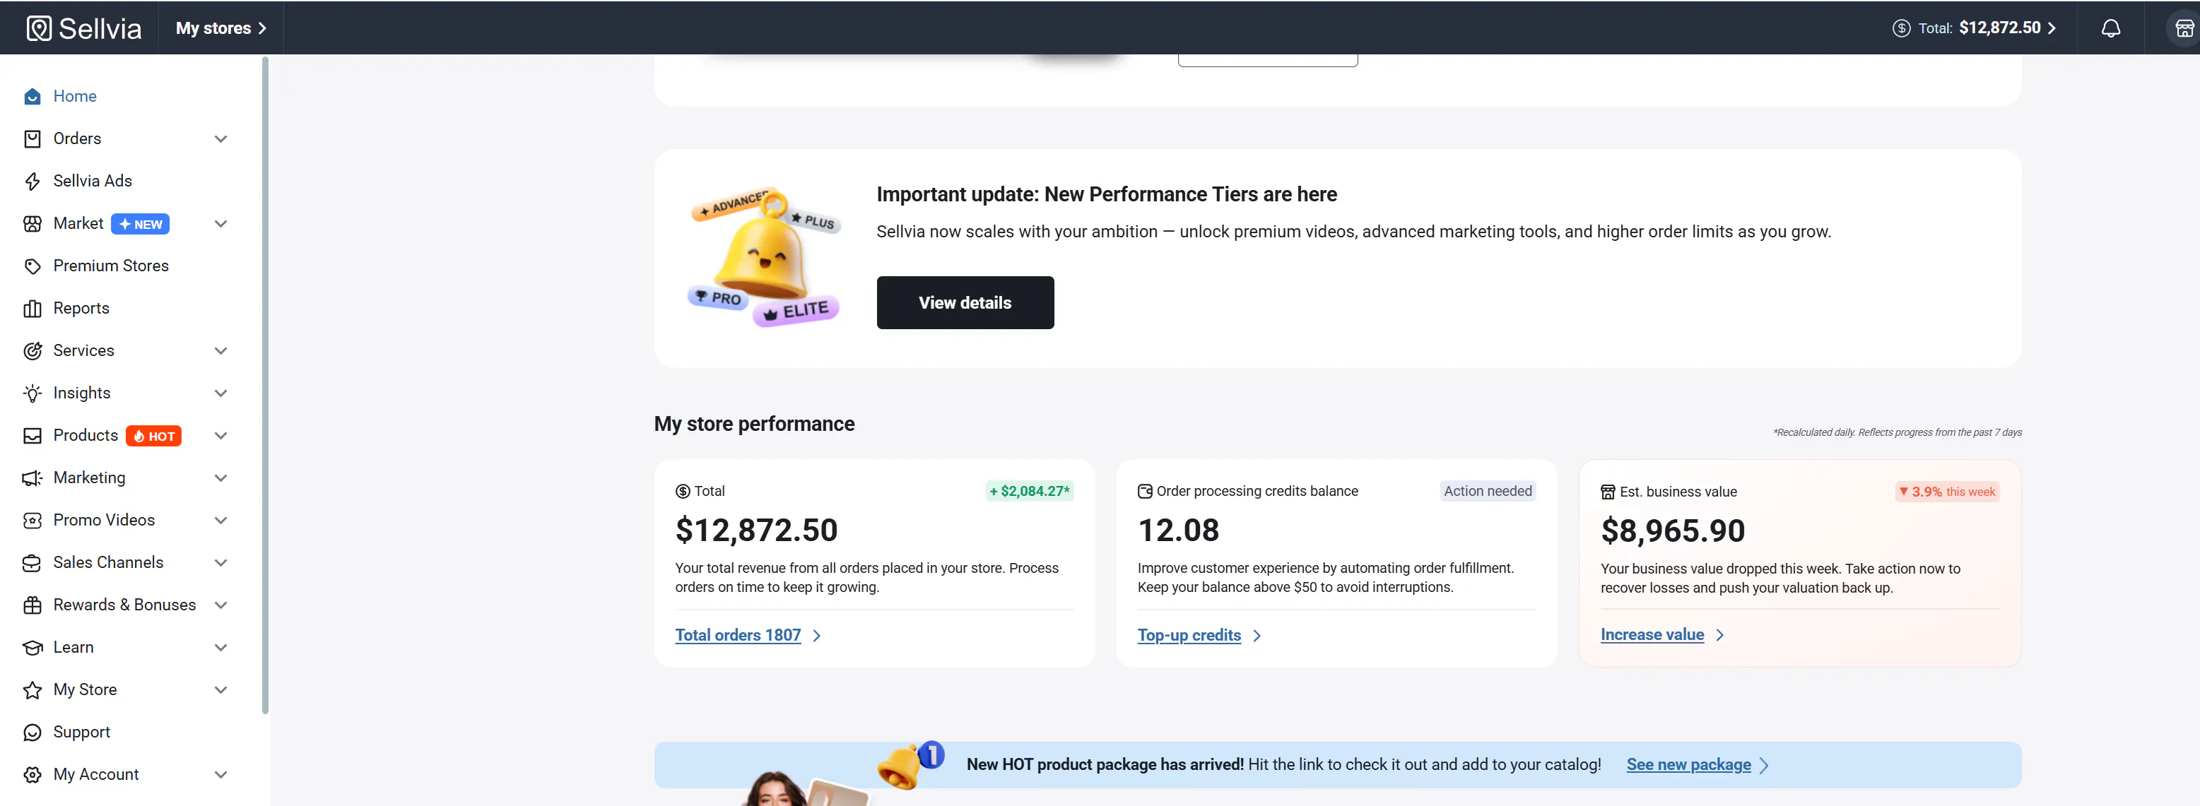
Task: Expand the Orders menu chevron
Action: pos(220,139)
